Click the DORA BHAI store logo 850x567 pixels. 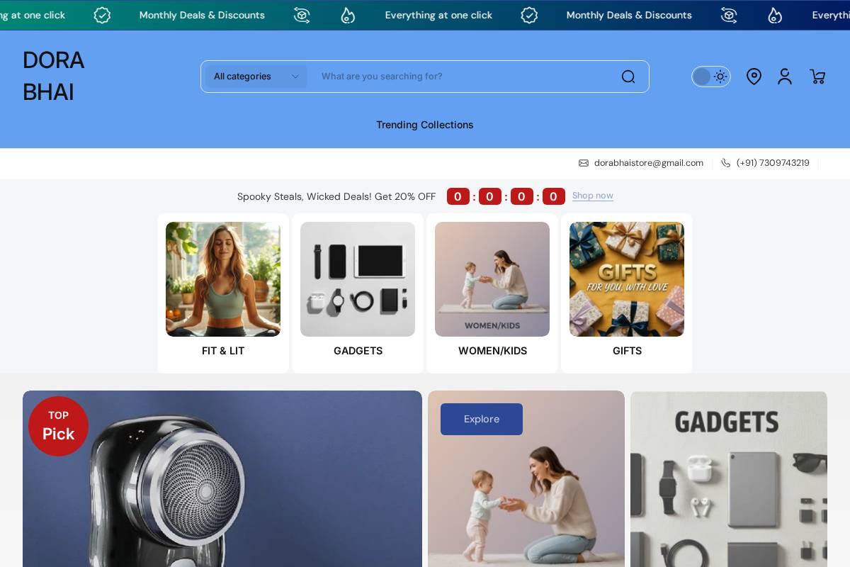[54, 76]
